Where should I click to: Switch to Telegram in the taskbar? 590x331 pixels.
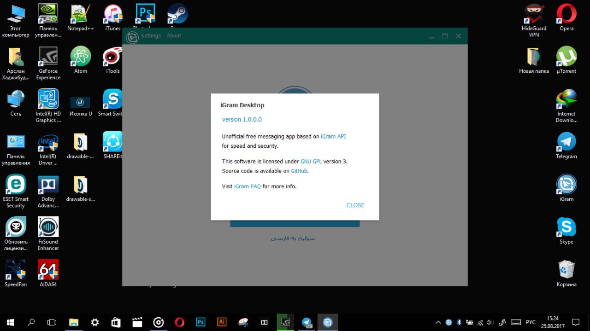click(307, 322)
